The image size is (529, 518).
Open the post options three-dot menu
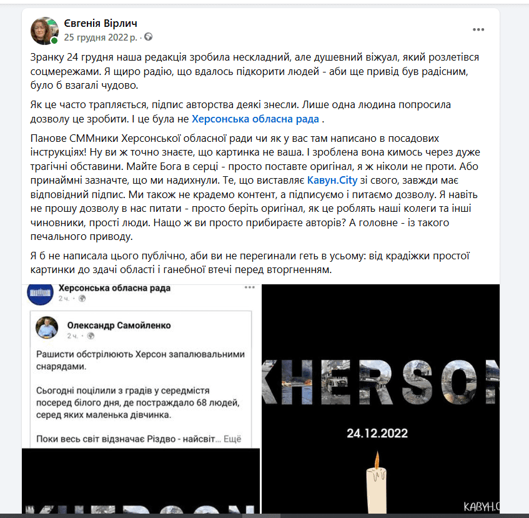(x=478, y=30)
